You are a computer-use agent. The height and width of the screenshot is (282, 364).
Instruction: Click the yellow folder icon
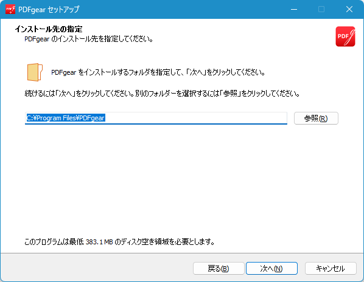click(35, 72)
